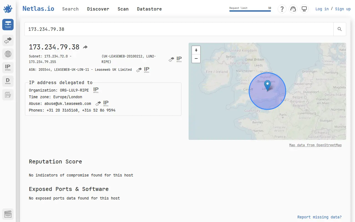Click the Sign up link
The width and height of the screenshot is (355, 222).
click(343, 9)
